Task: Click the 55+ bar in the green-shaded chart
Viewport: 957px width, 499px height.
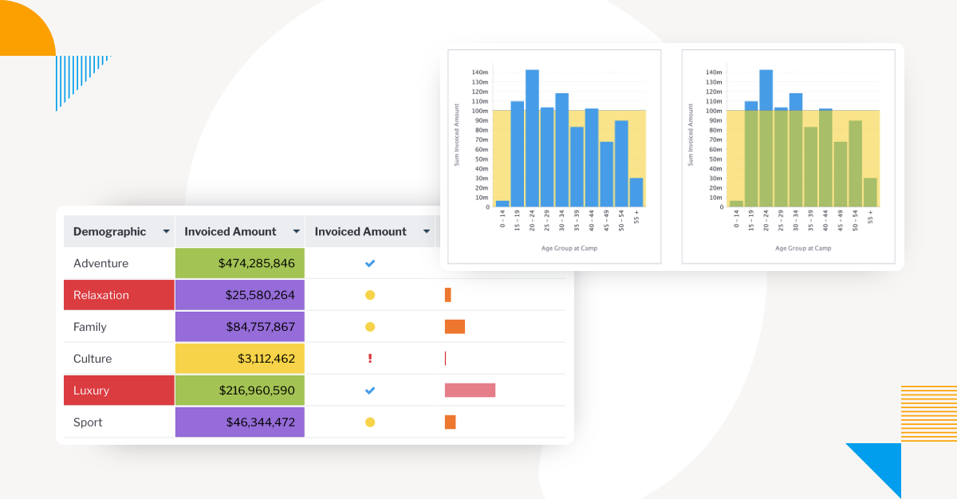Action: coord(870,193)
